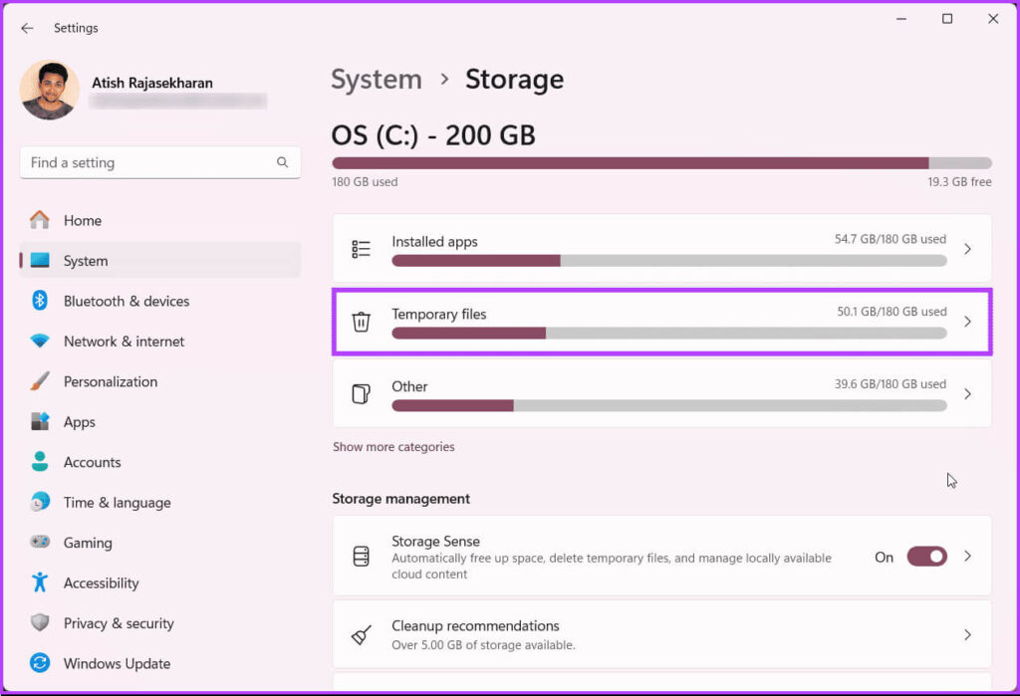This screenshot has width=1020, height=696.
Task: Open Temporary files using right chevron
Action: 967,322
